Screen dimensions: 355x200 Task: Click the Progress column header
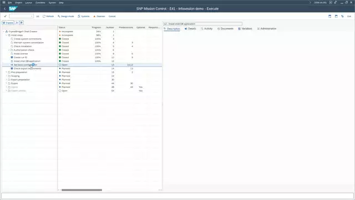coord(96,27)
